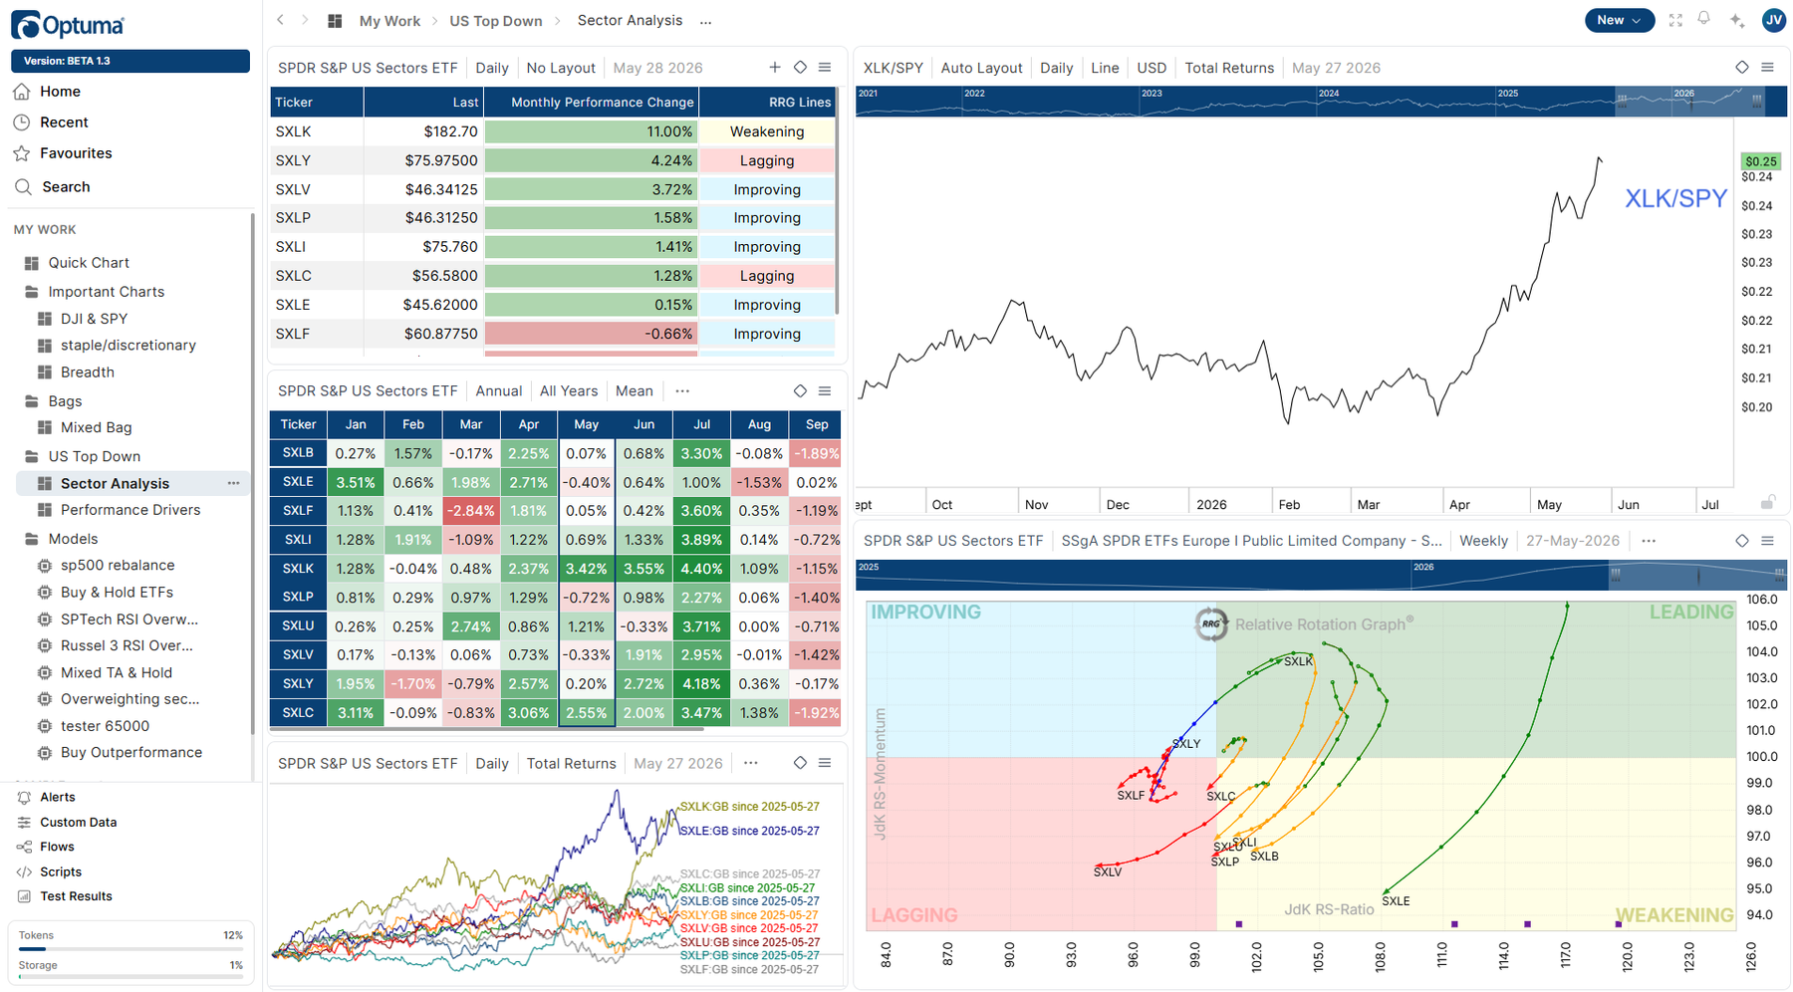This screenshot has width=1793, height=992.
Task: Toggle the lock icon on XLK/SPY chart
Action: (x=1767, y=503)
